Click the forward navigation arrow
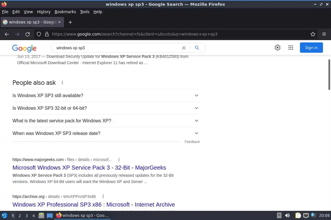Image resolution: width=331 pixels, height=220 pixels. point(17,34)
